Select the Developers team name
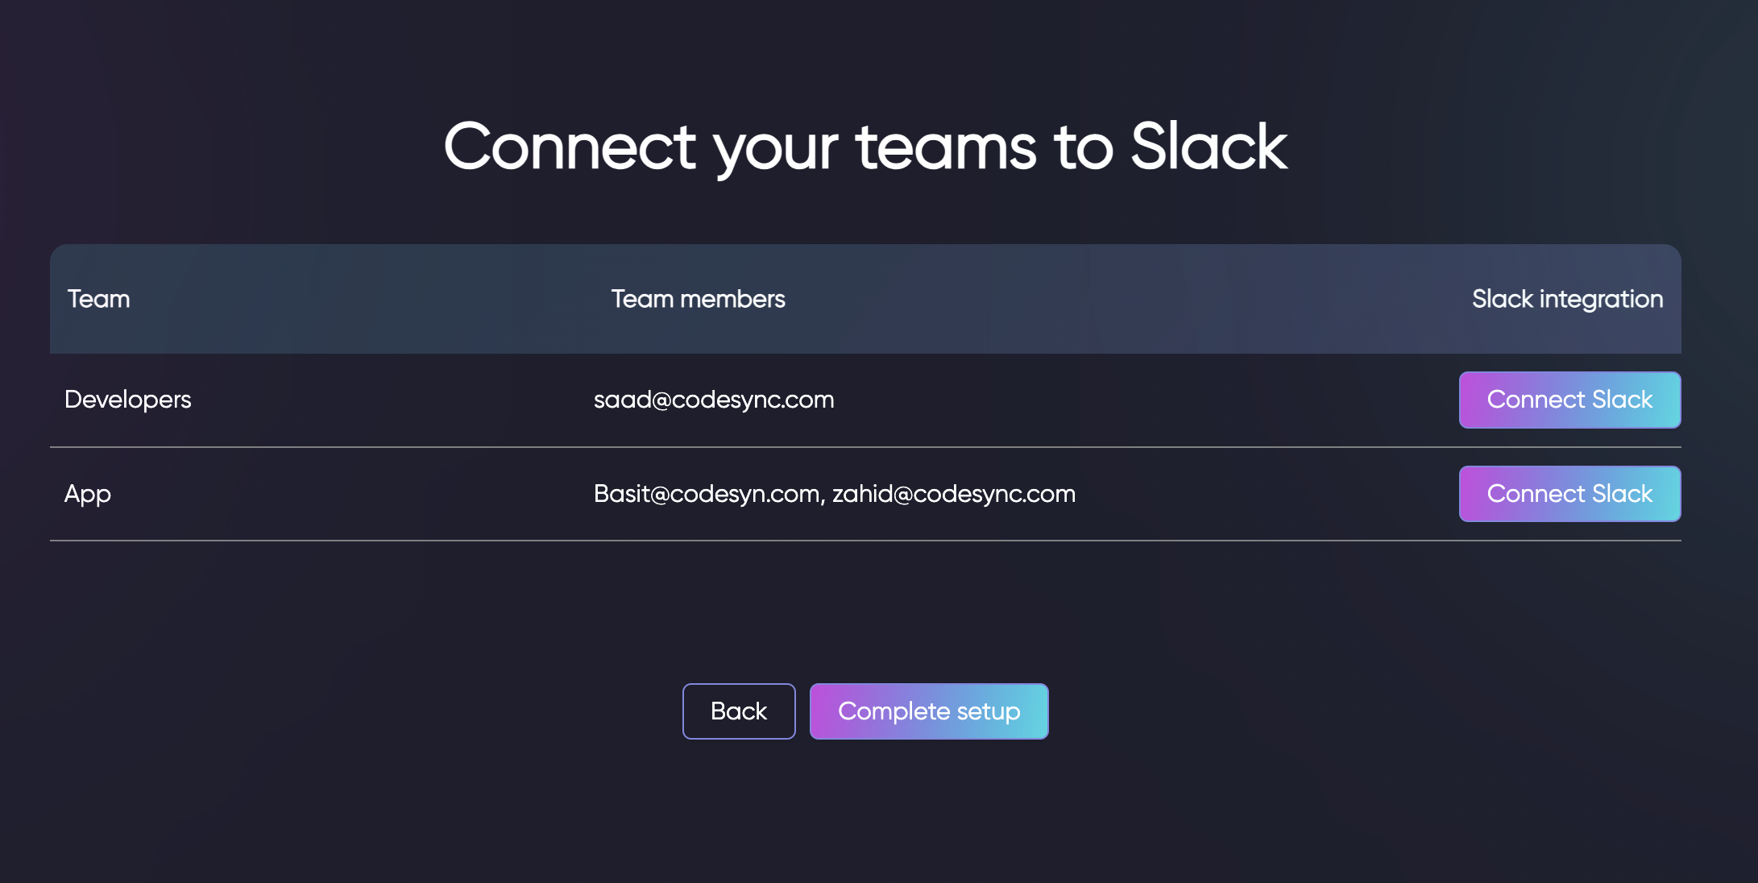Screen dimensions: 1758x883 (x=127, y=400)
